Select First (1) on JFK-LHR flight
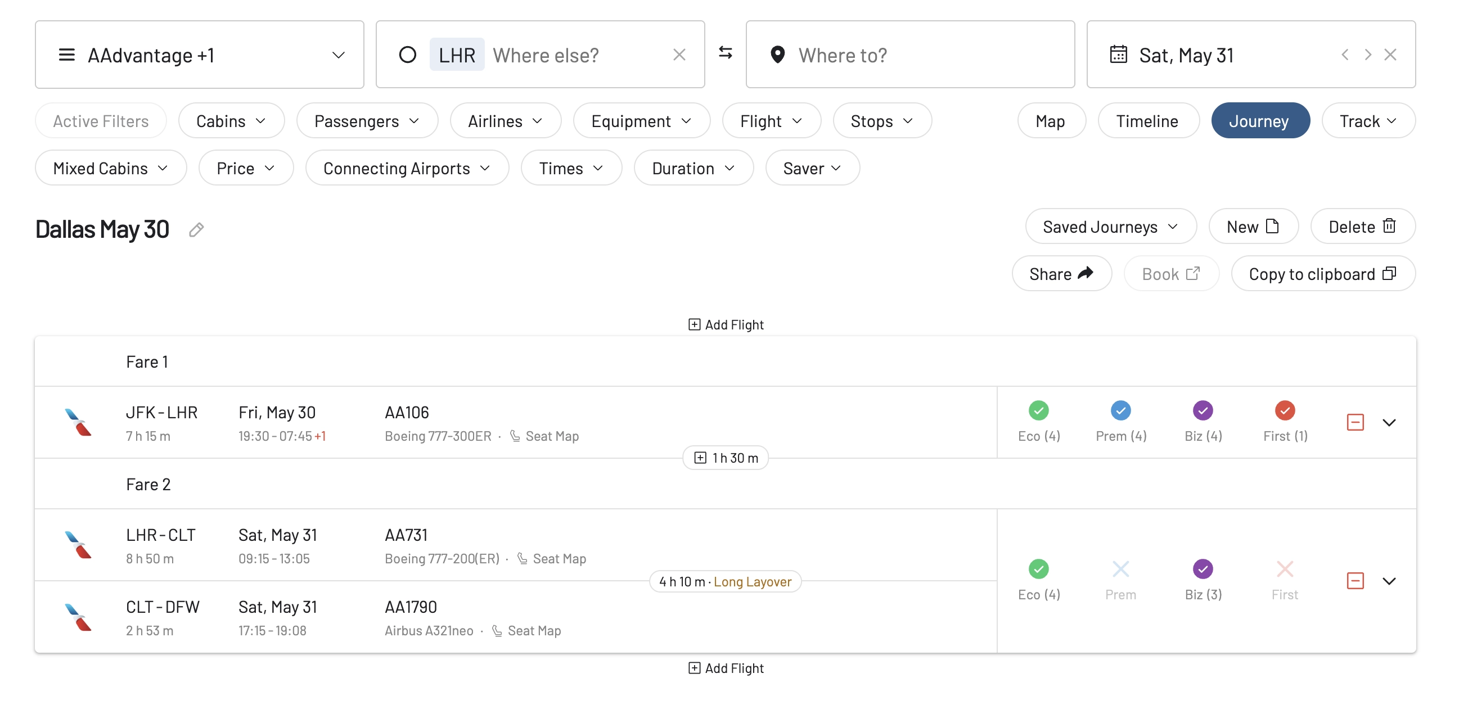Screen dimensions: 1459x714 [x=1285, y=421]
